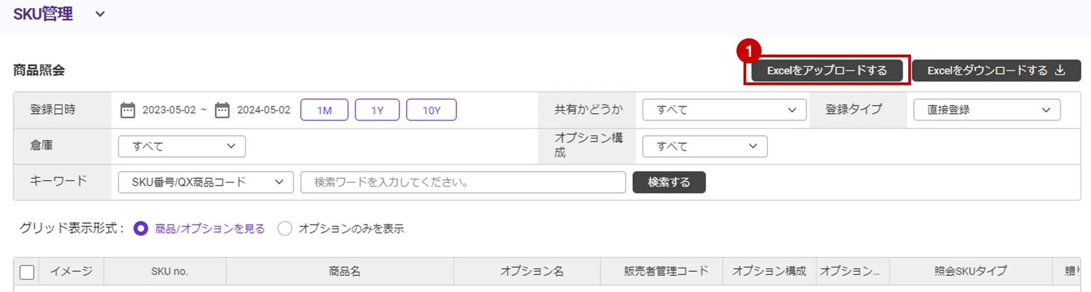This screenshot has width=1091, height=292.
Task: Open the start date calendar icon
Action: click(128, 110)
